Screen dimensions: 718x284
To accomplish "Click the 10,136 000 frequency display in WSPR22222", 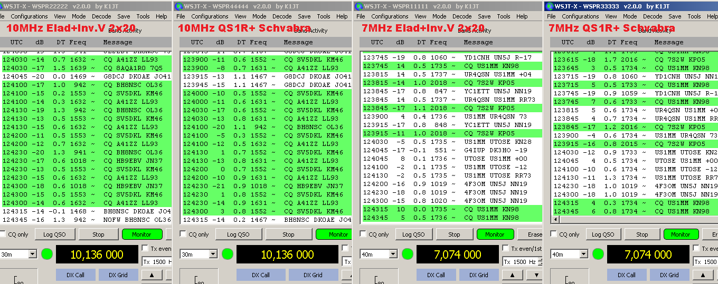I will coord(97,254).
